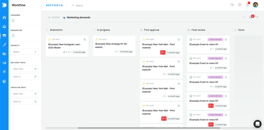Click the TRI-14110 ticket ID

pos(103,40)
